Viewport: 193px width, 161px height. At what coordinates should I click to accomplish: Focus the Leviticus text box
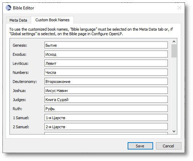(x=106, y=63)
